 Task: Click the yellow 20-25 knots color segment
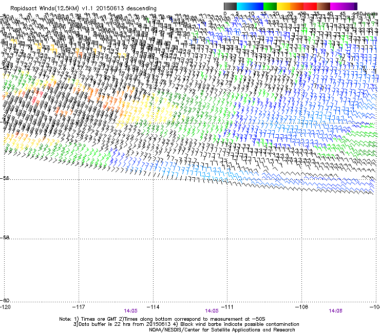(283, 6)
